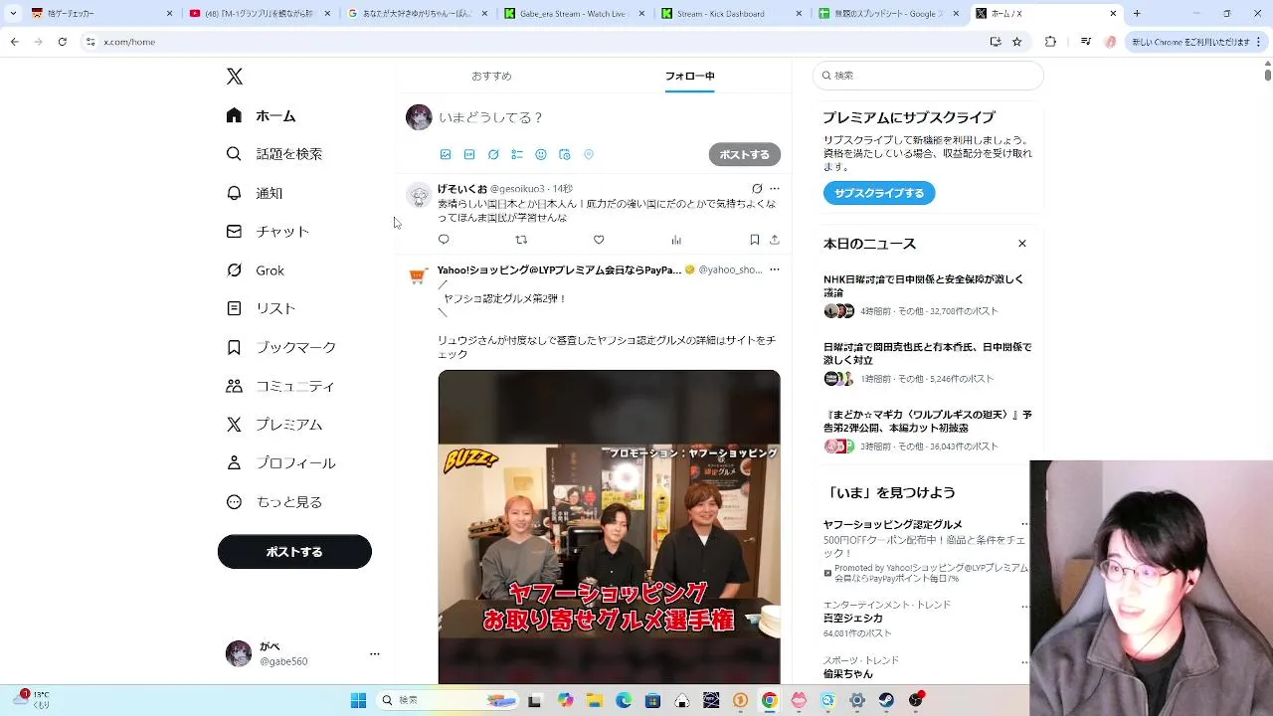Repost the げそいくお post
This screenshot has width=1273, height=716.
[521, 240]
